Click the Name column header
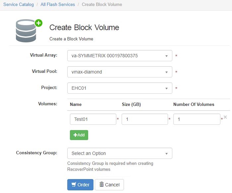Viewport: 232px width, 193px height. point(76,105)
